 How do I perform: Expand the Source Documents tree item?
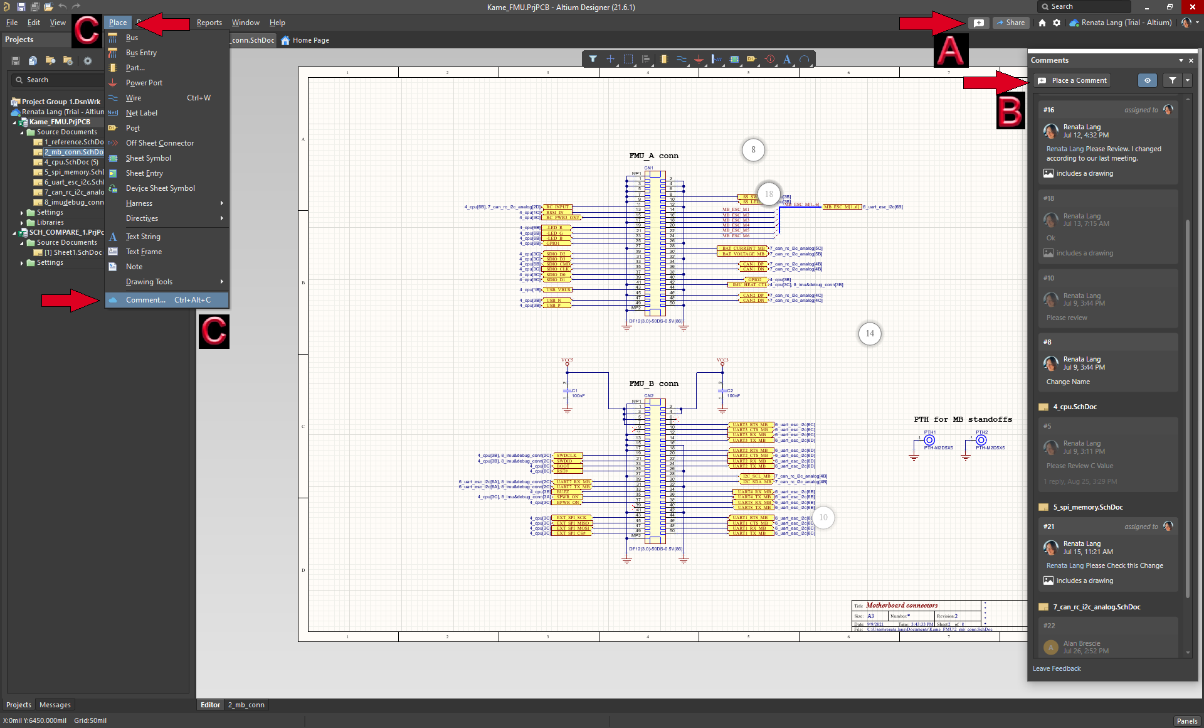pos(23,132)
